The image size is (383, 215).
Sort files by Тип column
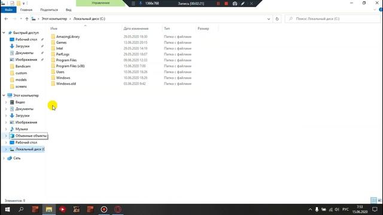pos(167,29)
